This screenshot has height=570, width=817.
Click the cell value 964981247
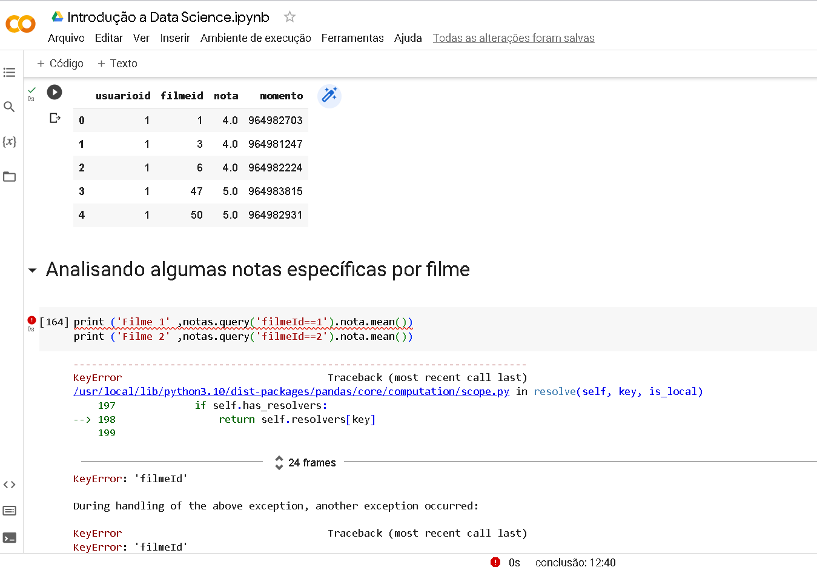(276, 144)
